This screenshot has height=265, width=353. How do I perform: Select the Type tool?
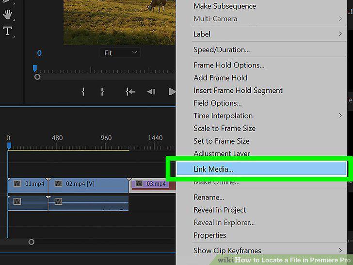point(7,31)
